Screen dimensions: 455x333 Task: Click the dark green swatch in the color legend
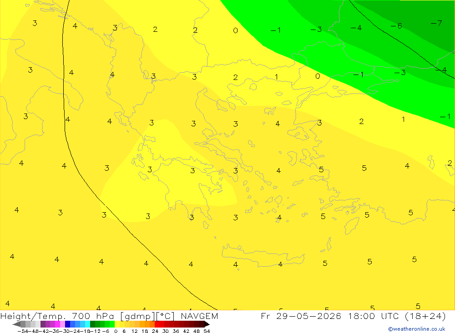92,324
